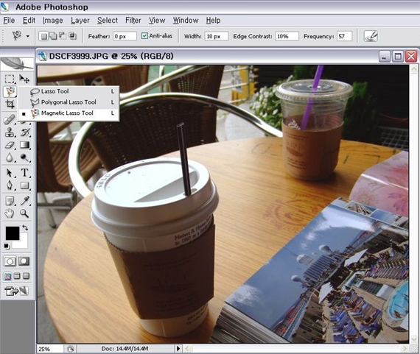
Task: Click the stylus pen pressure icon
Action: 371,36
